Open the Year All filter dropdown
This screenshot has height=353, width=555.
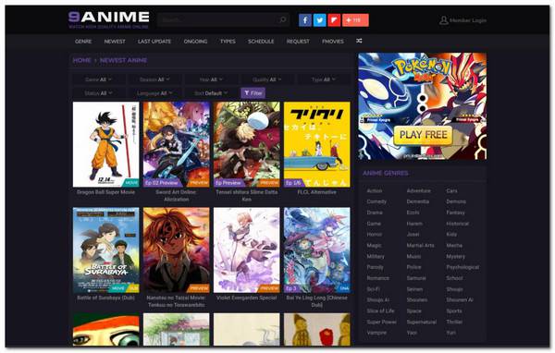[x=211, y=79]
